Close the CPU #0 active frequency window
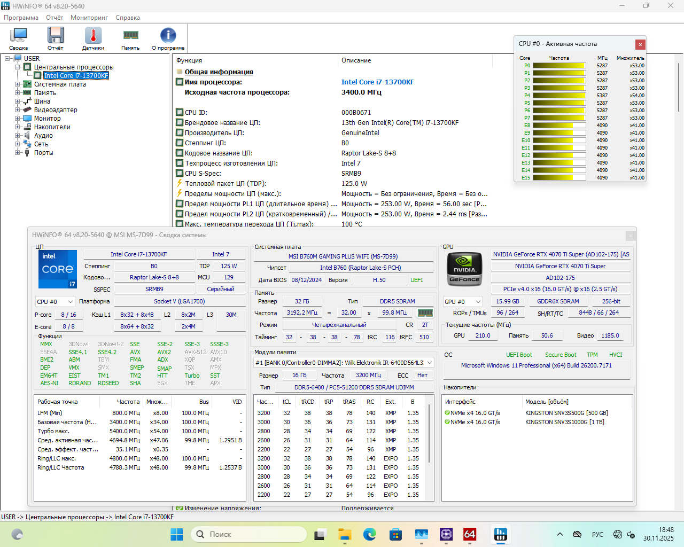The image size is (684, 547). pyautogui.click(x=640, y=44)
